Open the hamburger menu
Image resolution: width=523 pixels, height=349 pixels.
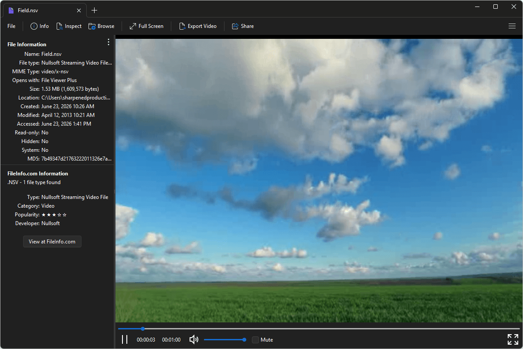[x=512, y=26]
